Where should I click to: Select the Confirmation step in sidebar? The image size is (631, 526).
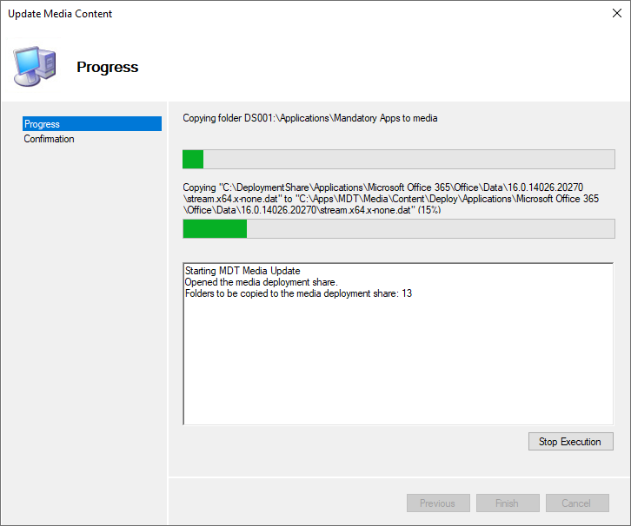click(x=49, y=139)
